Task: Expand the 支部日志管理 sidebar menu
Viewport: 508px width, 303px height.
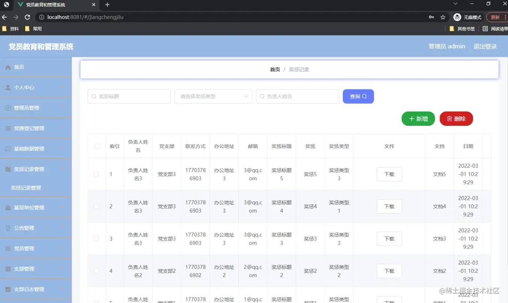Action: (x=36, y=289)
